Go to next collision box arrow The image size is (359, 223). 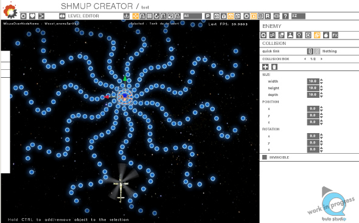[321, 59]
